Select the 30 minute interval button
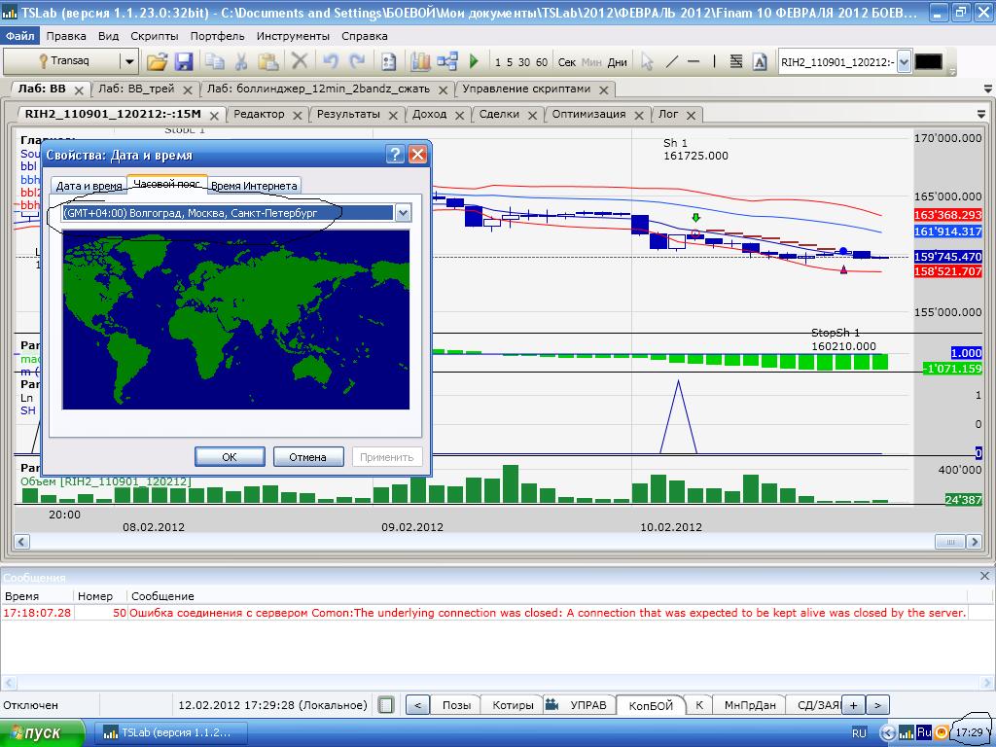The width and height of the screenshot is (996, 747). point(524,62)
